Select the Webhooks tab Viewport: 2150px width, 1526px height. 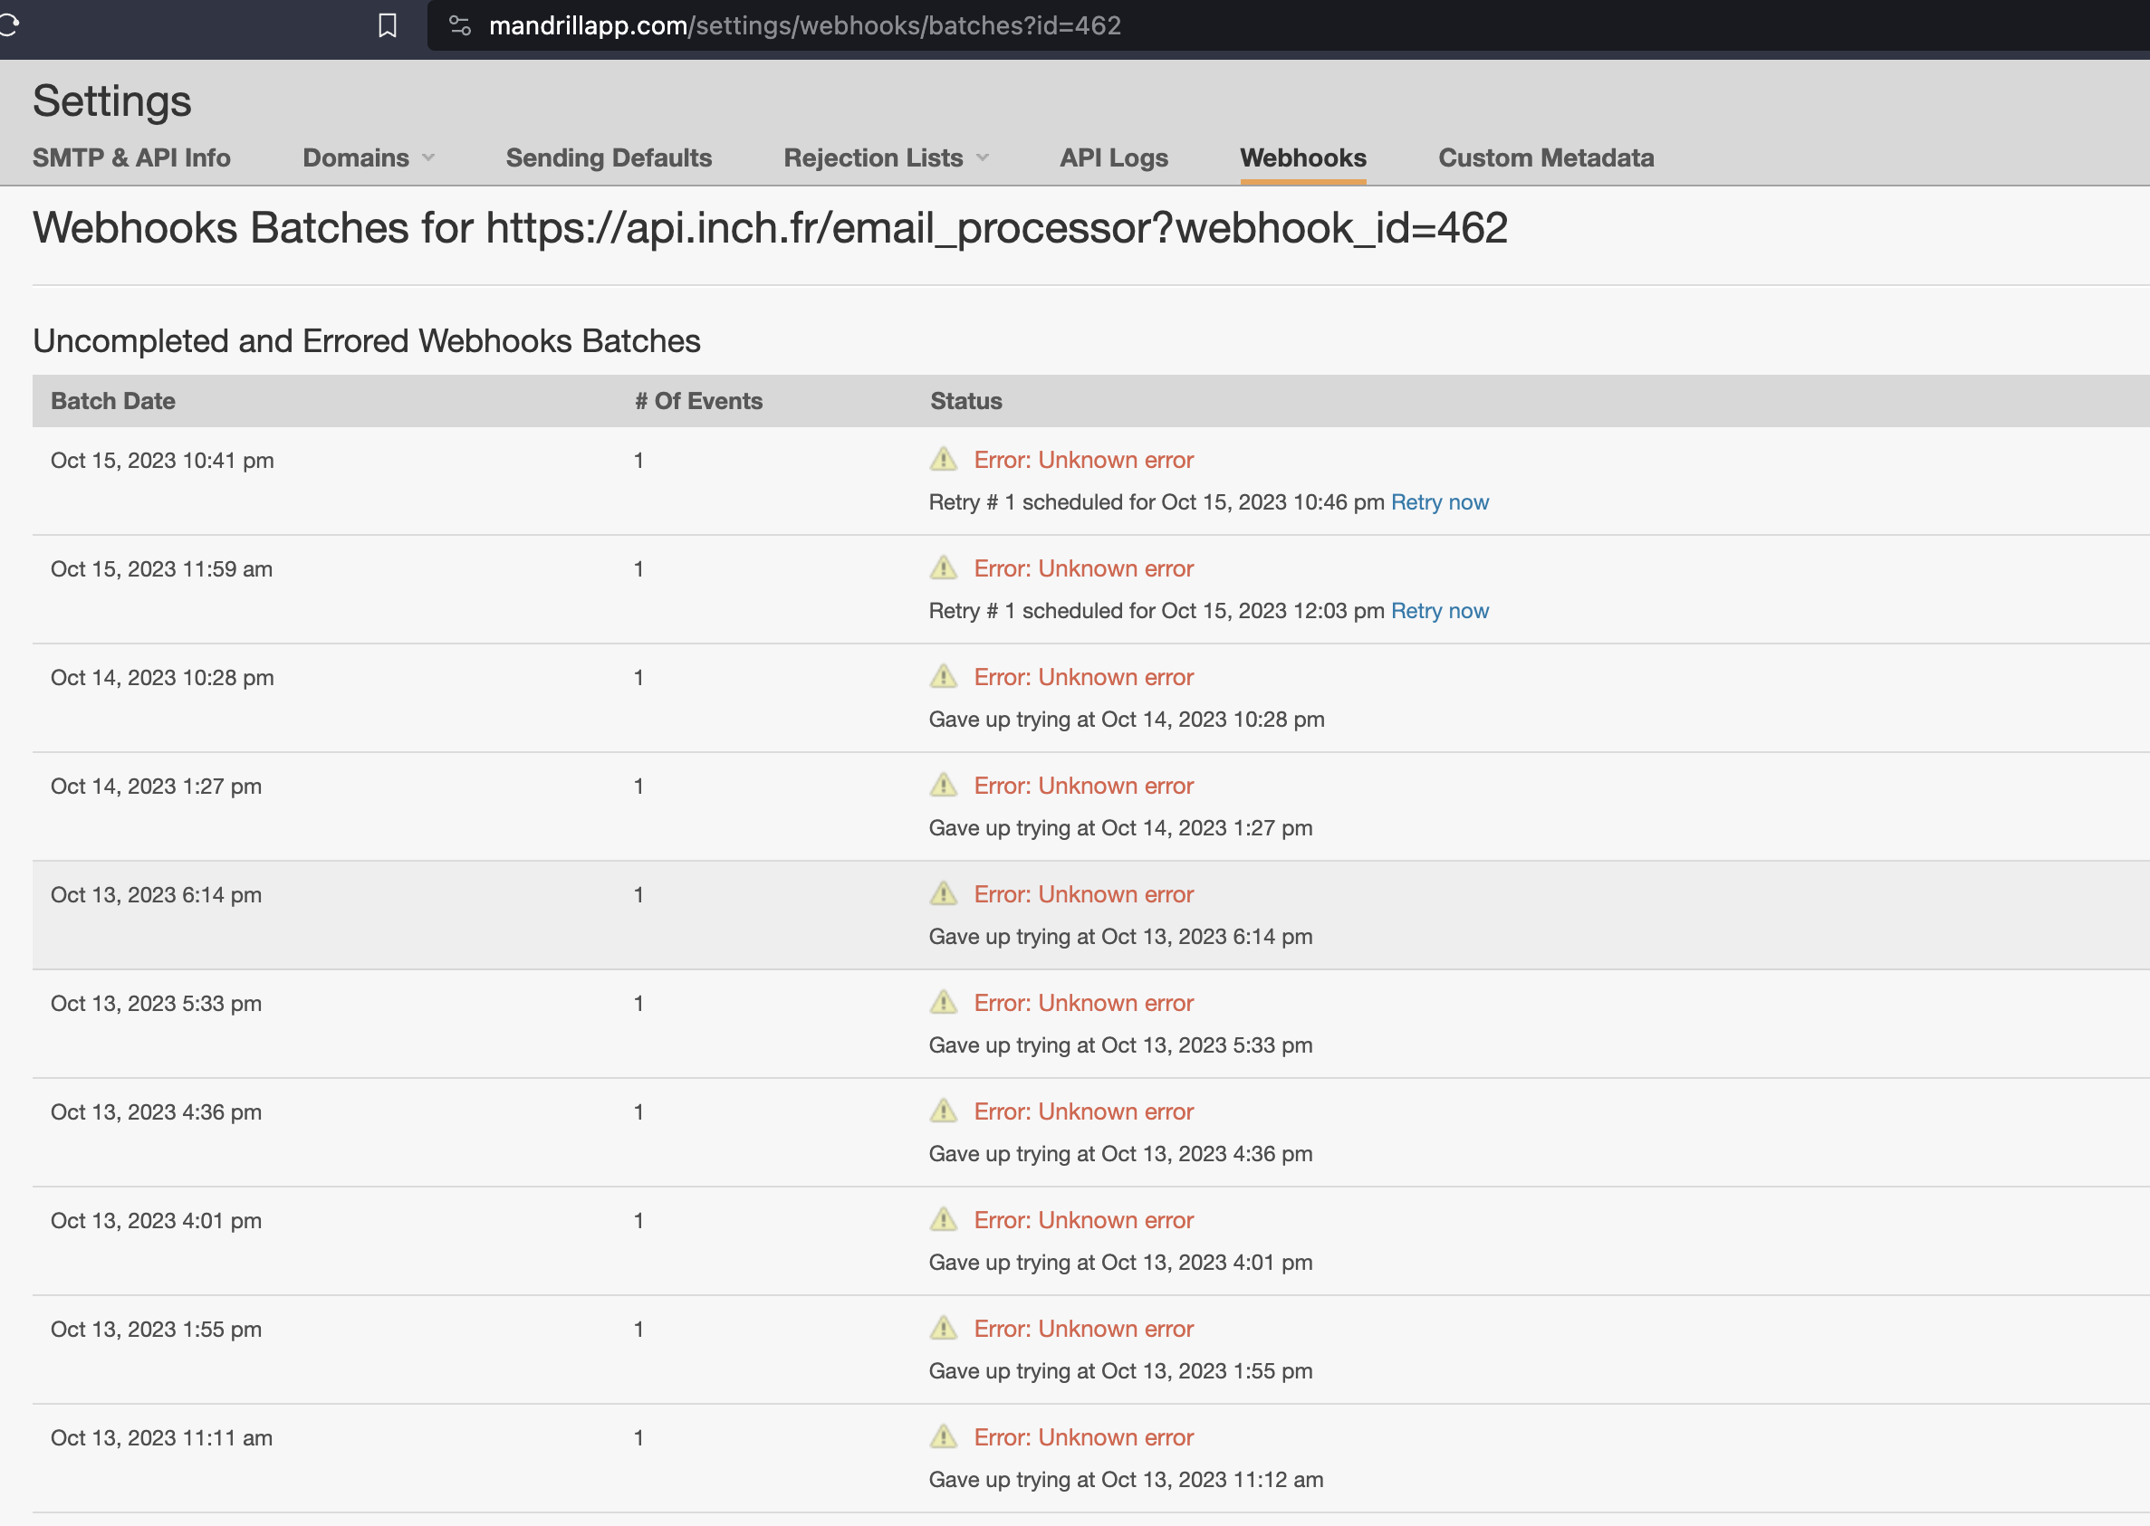click(1303, 157)
